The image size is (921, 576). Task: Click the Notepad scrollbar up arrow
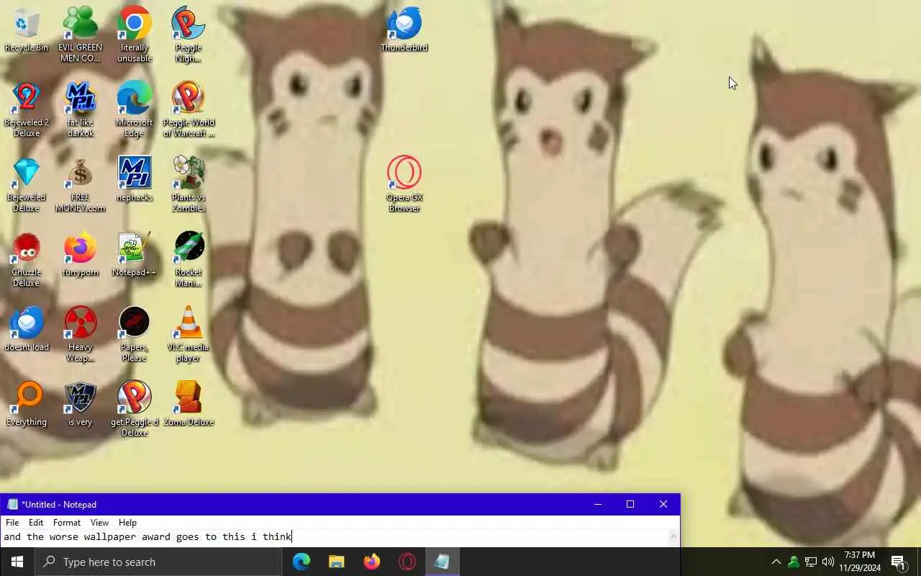point(674,536)
